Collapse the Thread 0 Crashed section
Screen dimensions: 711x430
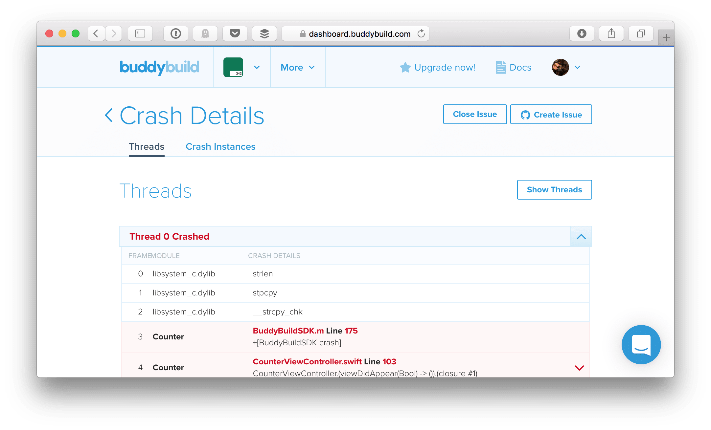(581, 237)
